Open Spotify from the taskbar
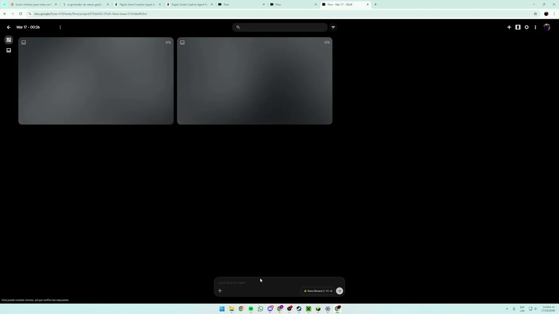The image size is (559, 314). click(x=251, y=309)
